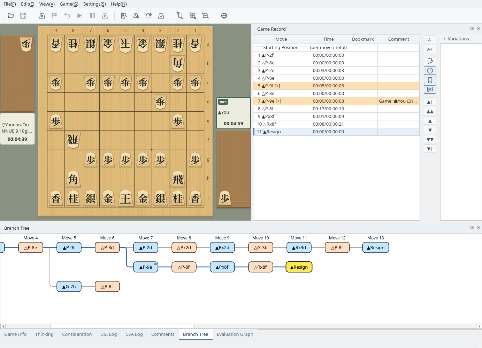
Task: Toggle the Comment column speech-bubble button
Action: (430, 89)
